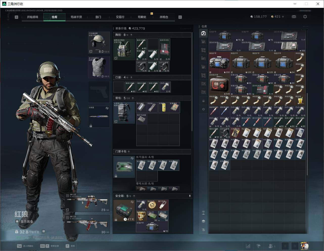Screen dimensions: 324x251
Task: Click the 转移全部 transfer all button
Action: [50, 246]
